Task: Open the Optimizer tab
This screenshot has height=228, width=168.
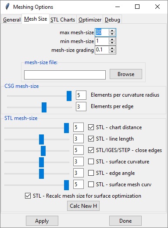Action: point(90,20)
